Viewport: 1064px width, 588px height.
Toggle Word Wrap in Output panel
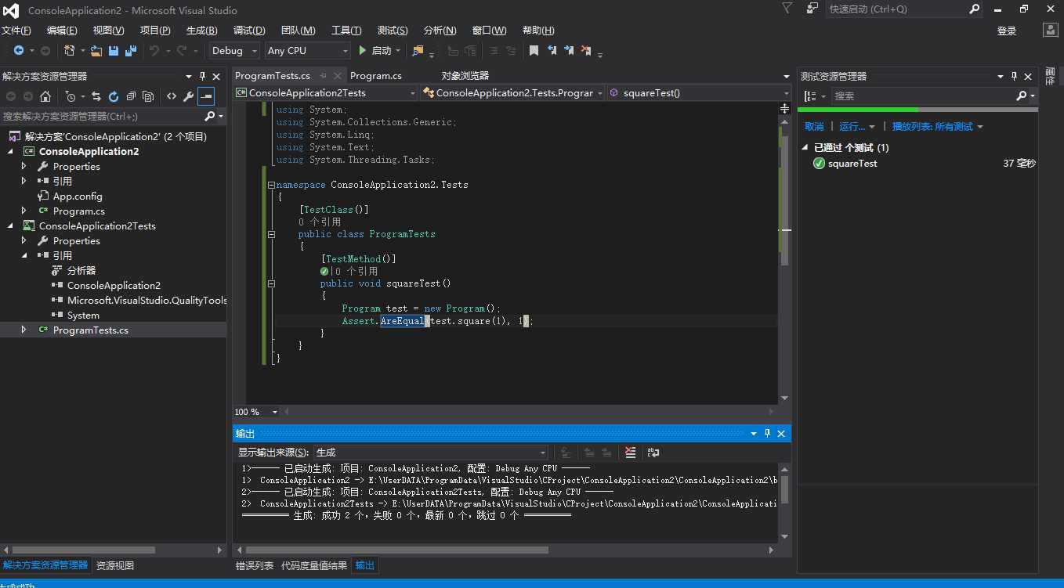point(653,453)
